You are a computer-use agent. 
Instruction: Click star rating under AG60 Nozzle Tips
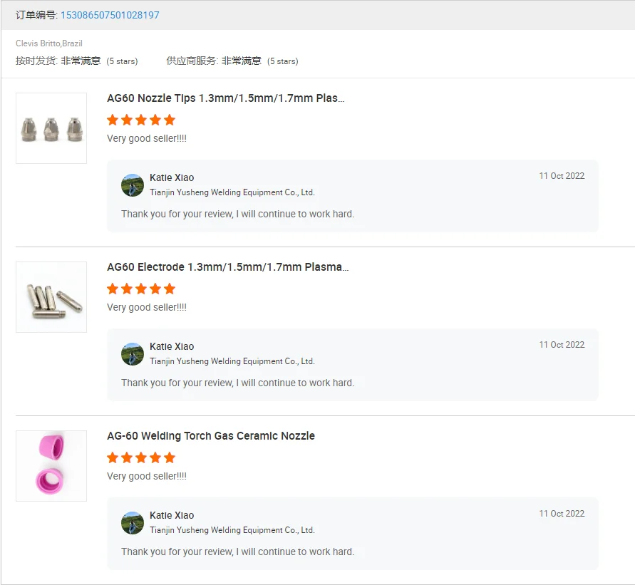[141, 120]
